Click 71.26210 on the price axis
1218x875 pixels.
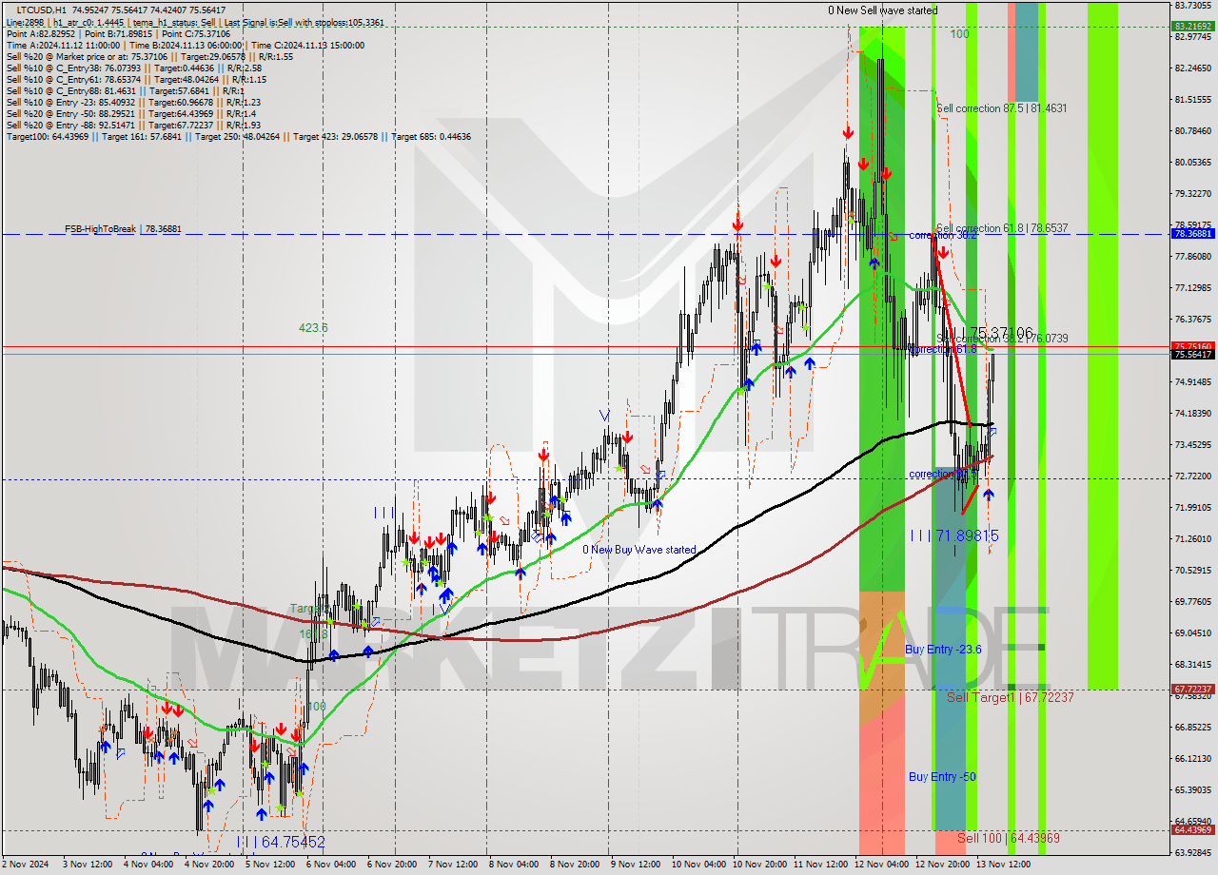[x=1192, y=538]
